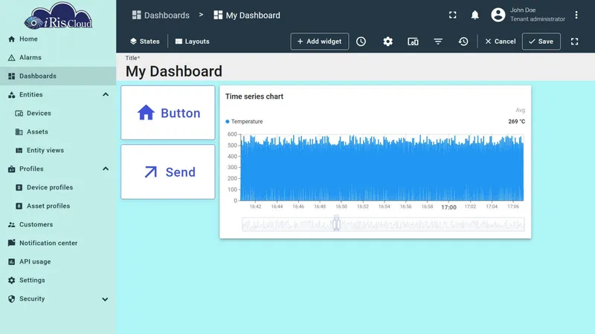595x334 pixels.
Task: Open the timewindow clock icon
Action: point(361,42)
